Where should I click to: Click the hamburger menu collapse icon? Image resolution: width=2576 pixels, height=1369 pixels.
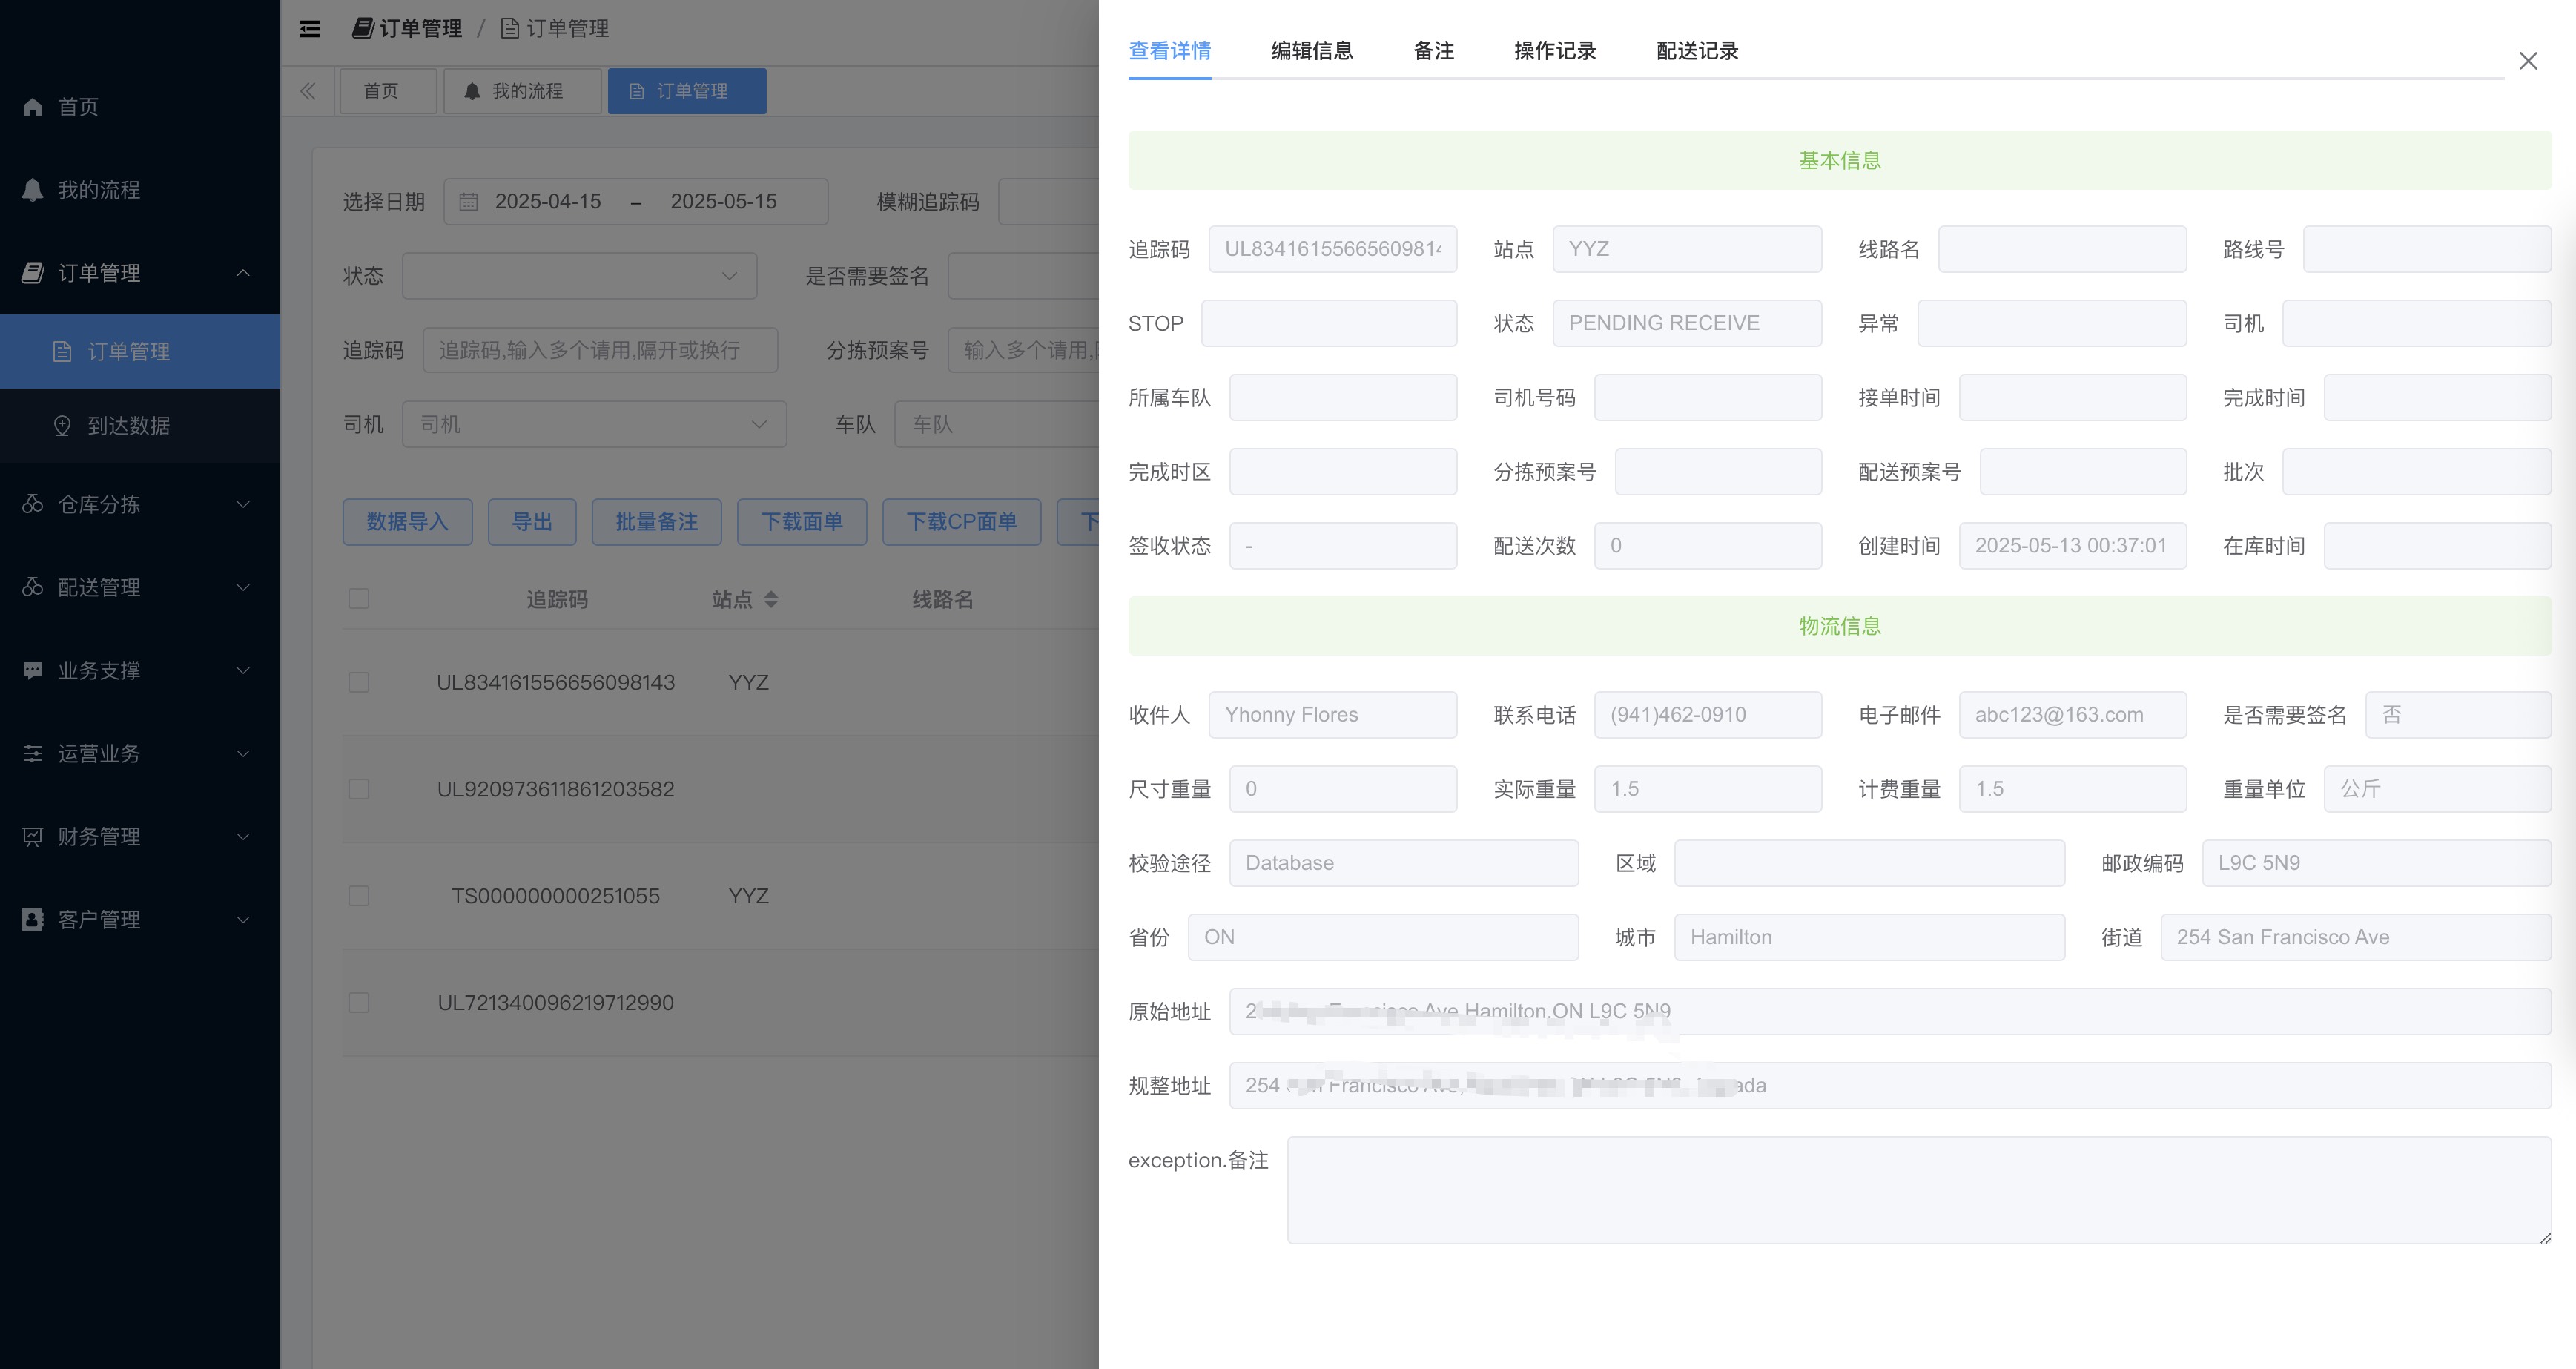tap(310, 29)
